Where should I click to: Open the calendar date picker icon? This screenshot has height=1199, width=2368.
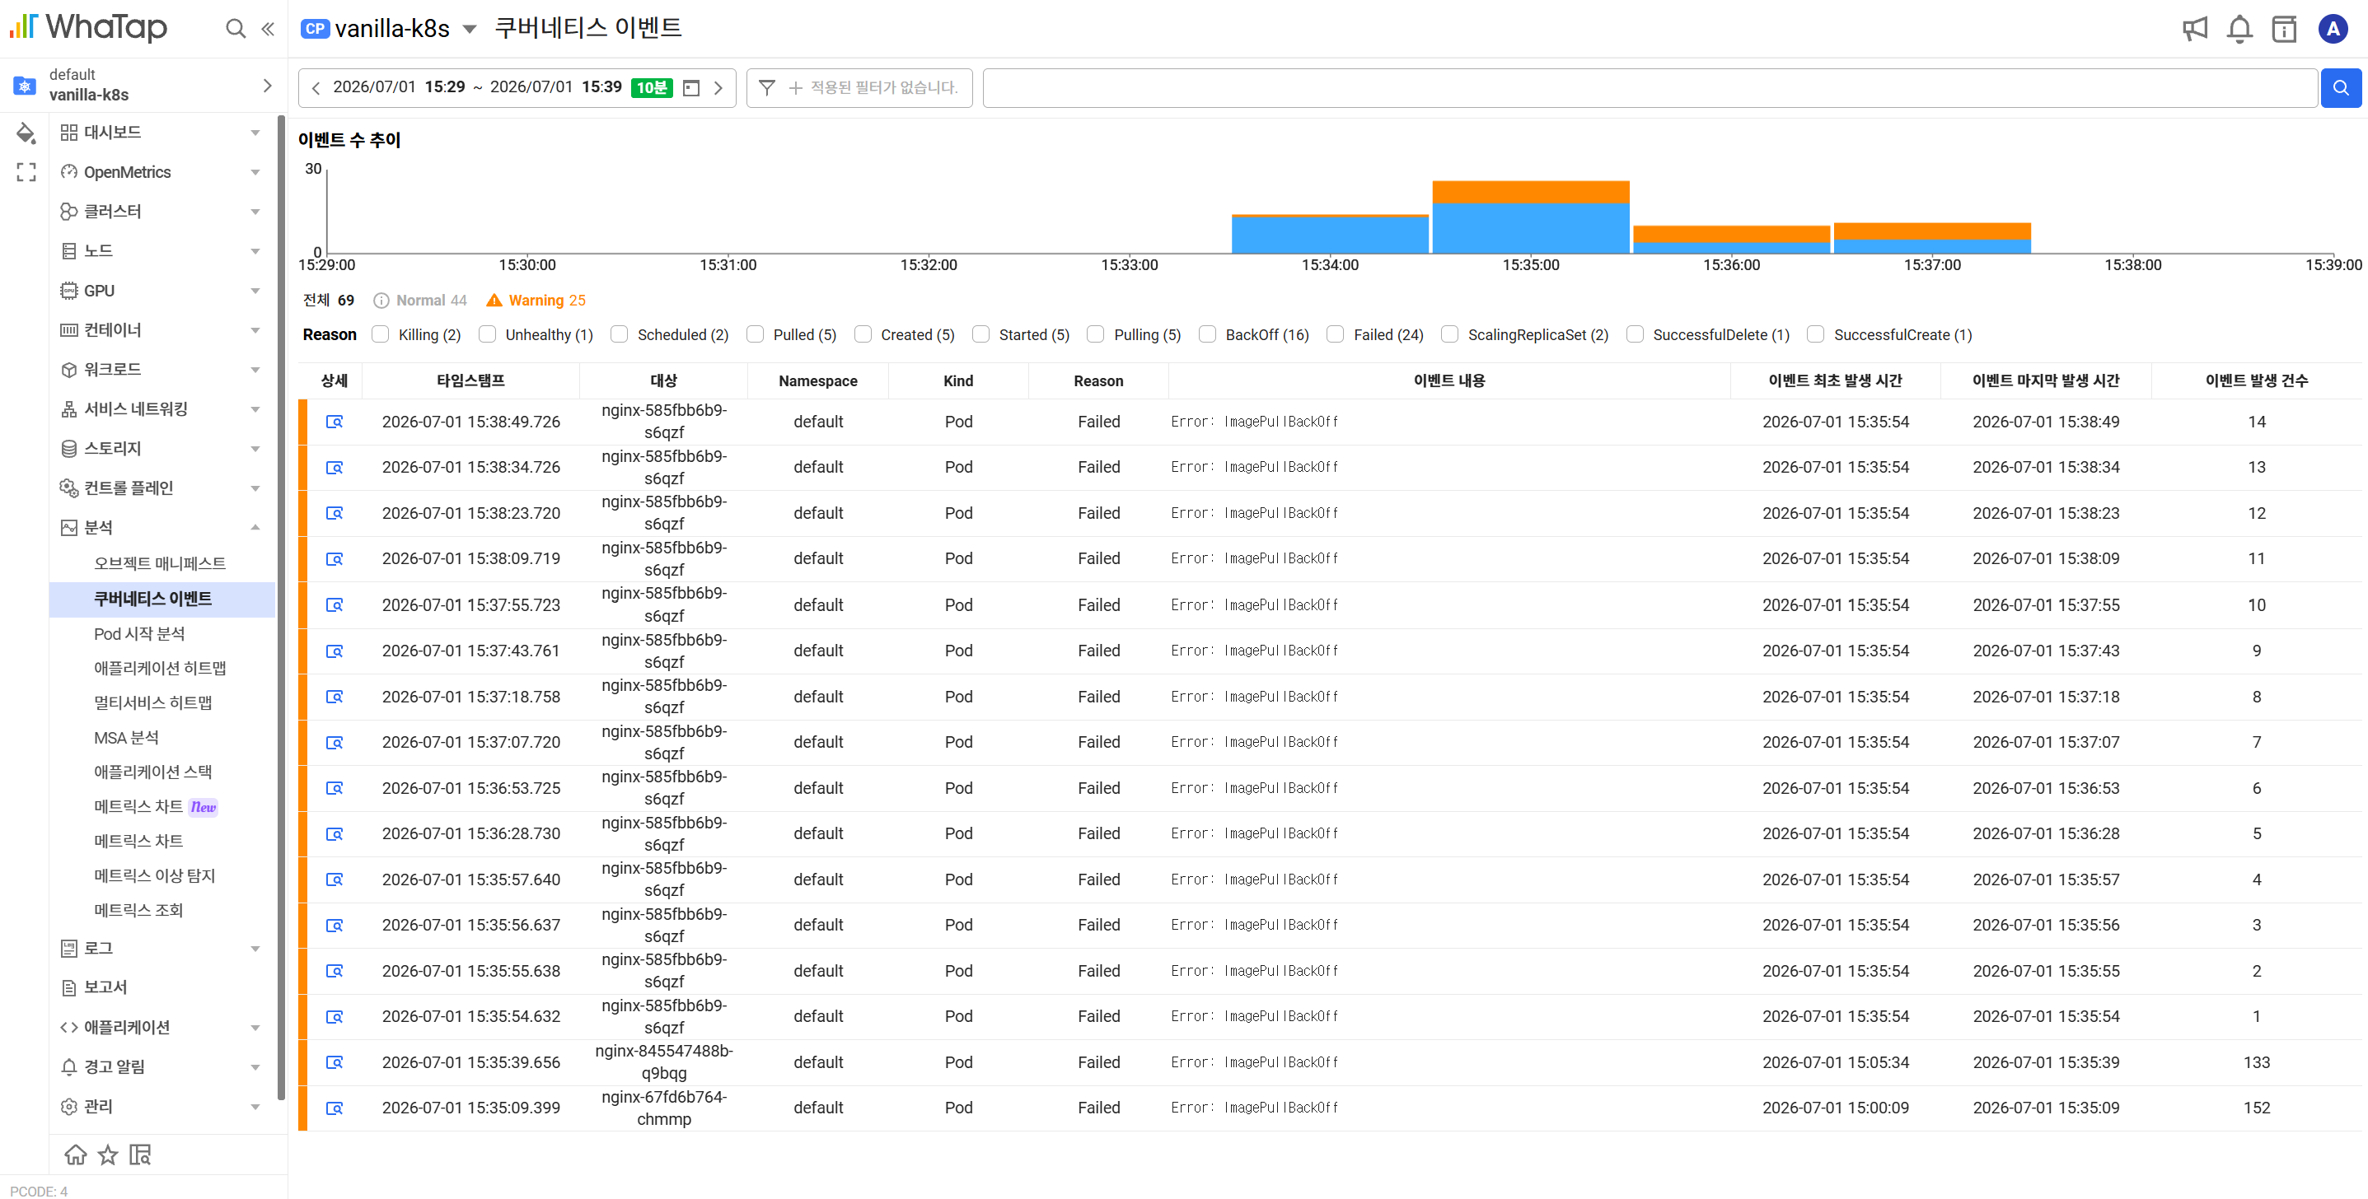691,87
